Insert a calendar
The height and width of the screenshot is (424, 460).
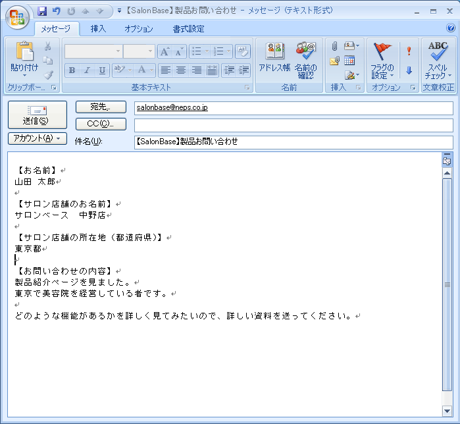349,61
